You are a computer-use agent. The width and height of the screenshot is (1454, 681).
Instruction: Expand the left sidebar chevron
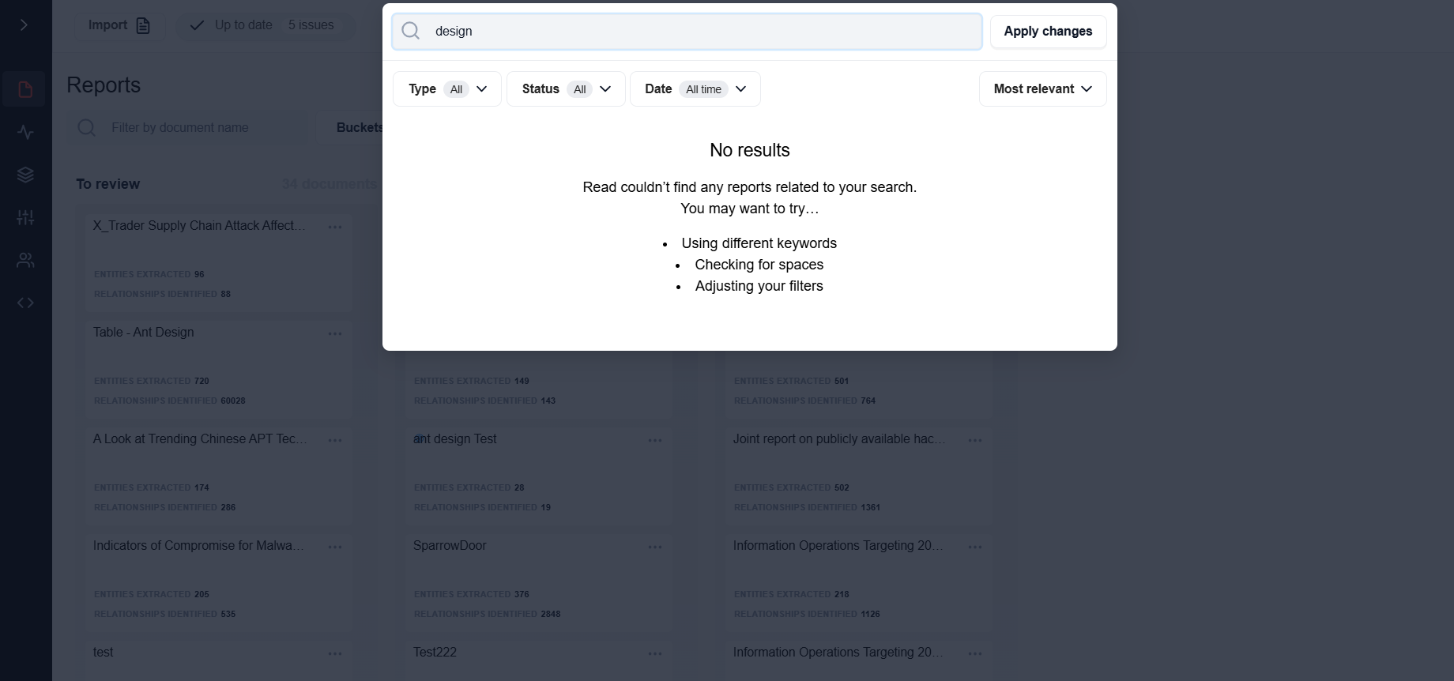[24, 25]
